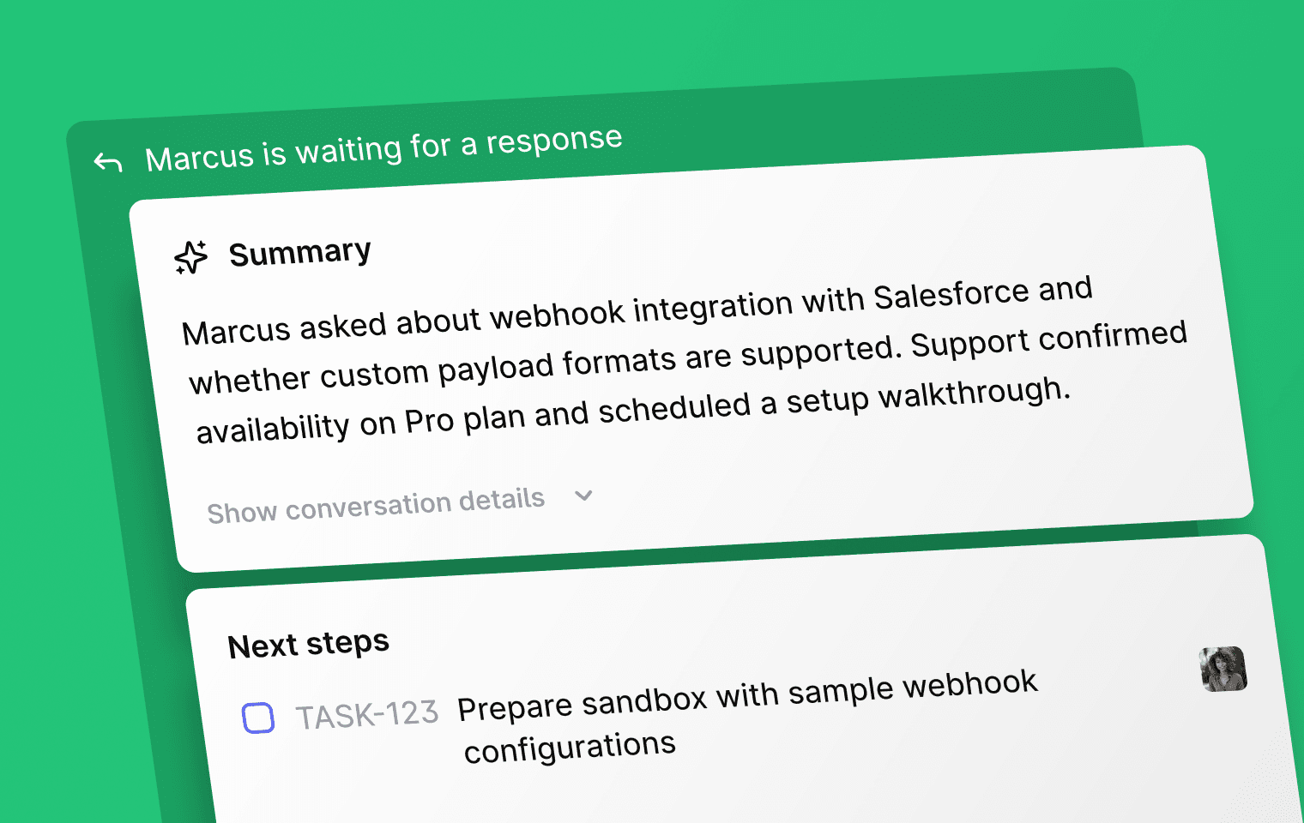Click the Summary heading
The image size is (1304, 823).
pos(299,253)
